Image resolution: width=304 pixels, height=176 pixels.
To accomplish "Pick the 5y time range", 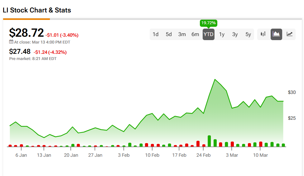I will 248,34.
